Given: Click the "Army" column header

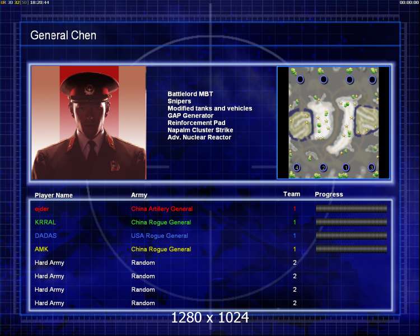Looking at the screenshot, I should pyautogui.click(x=139, y=195).
